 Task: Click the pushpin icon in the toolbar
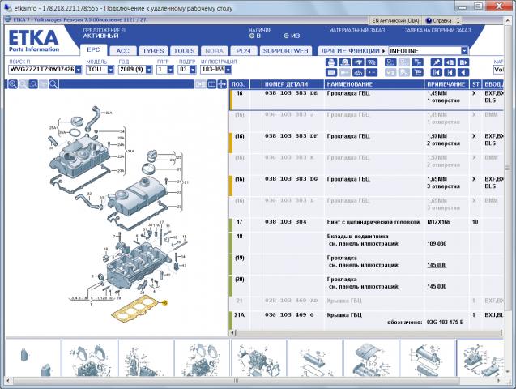[437, 62]
